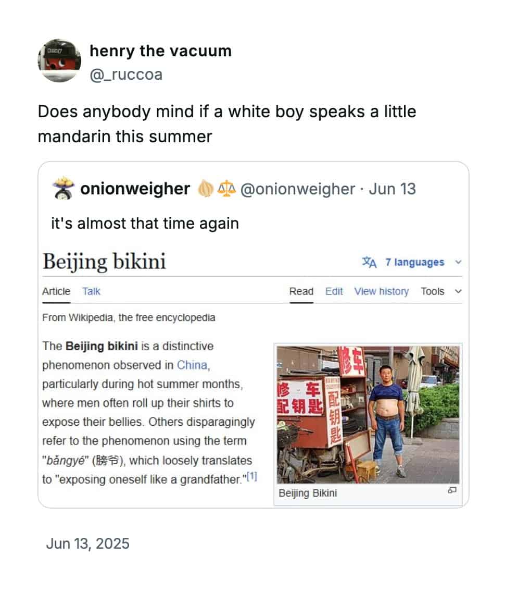Click the Jun 13, 2025 timestamp

(87, 544)
